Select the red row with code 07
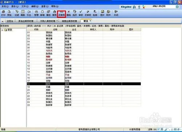 84,51
